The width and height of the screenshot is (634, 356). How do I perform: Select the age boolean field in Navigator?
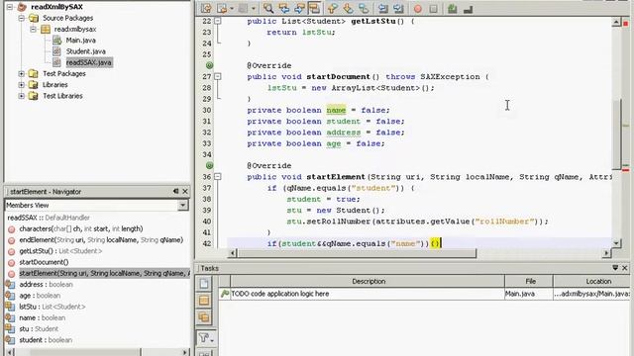(x=40, y=296)
